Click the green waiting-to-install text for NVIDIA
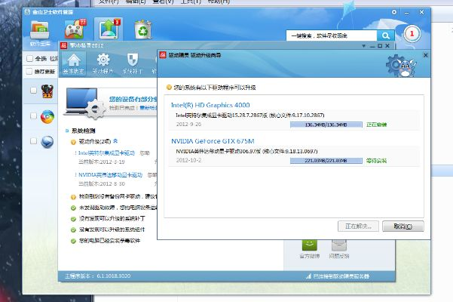 pyautogui.click(x=376, y=161)
